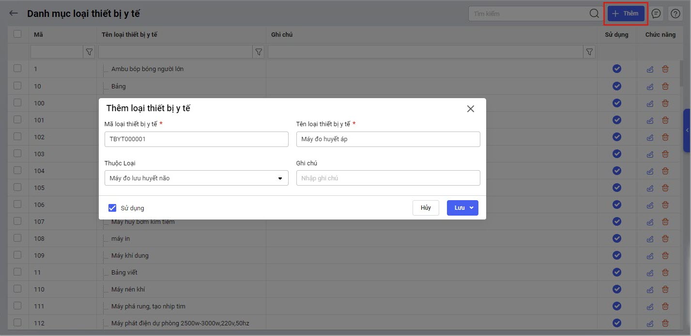Open the help question mark icon
This screenshot has width=691, height=336.
click(675, 14)
